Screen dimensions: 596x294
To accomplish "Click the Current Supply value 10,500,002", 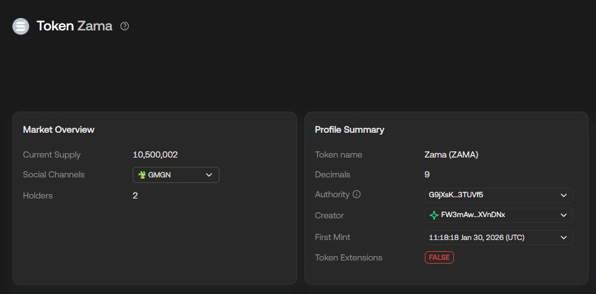I will [x=155, y=154].
